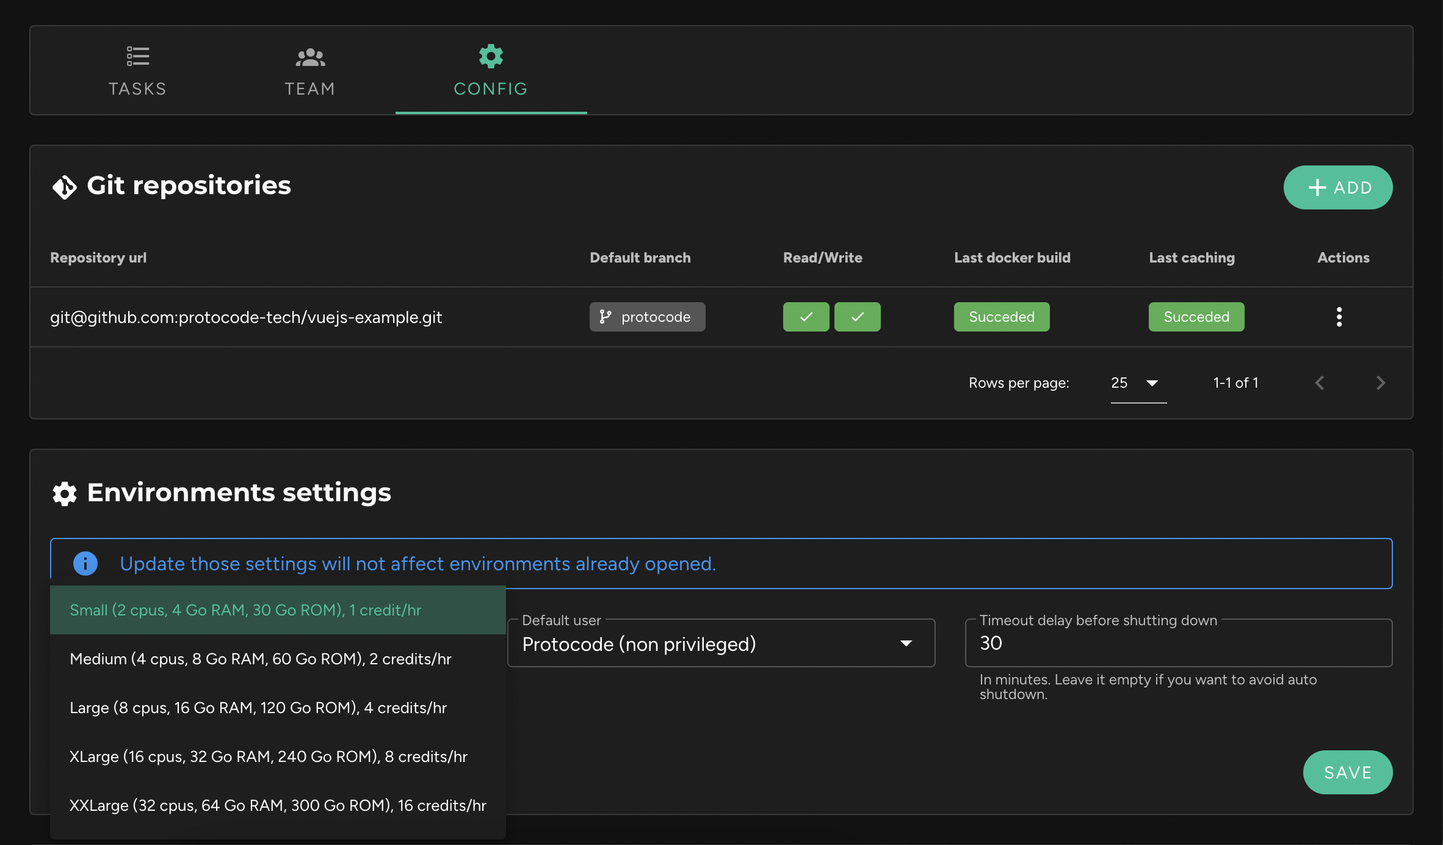The width and height of the screenshot is (1443, 845).
Task: Choose Medium 4 cpus size option
Action: (278, 659)
